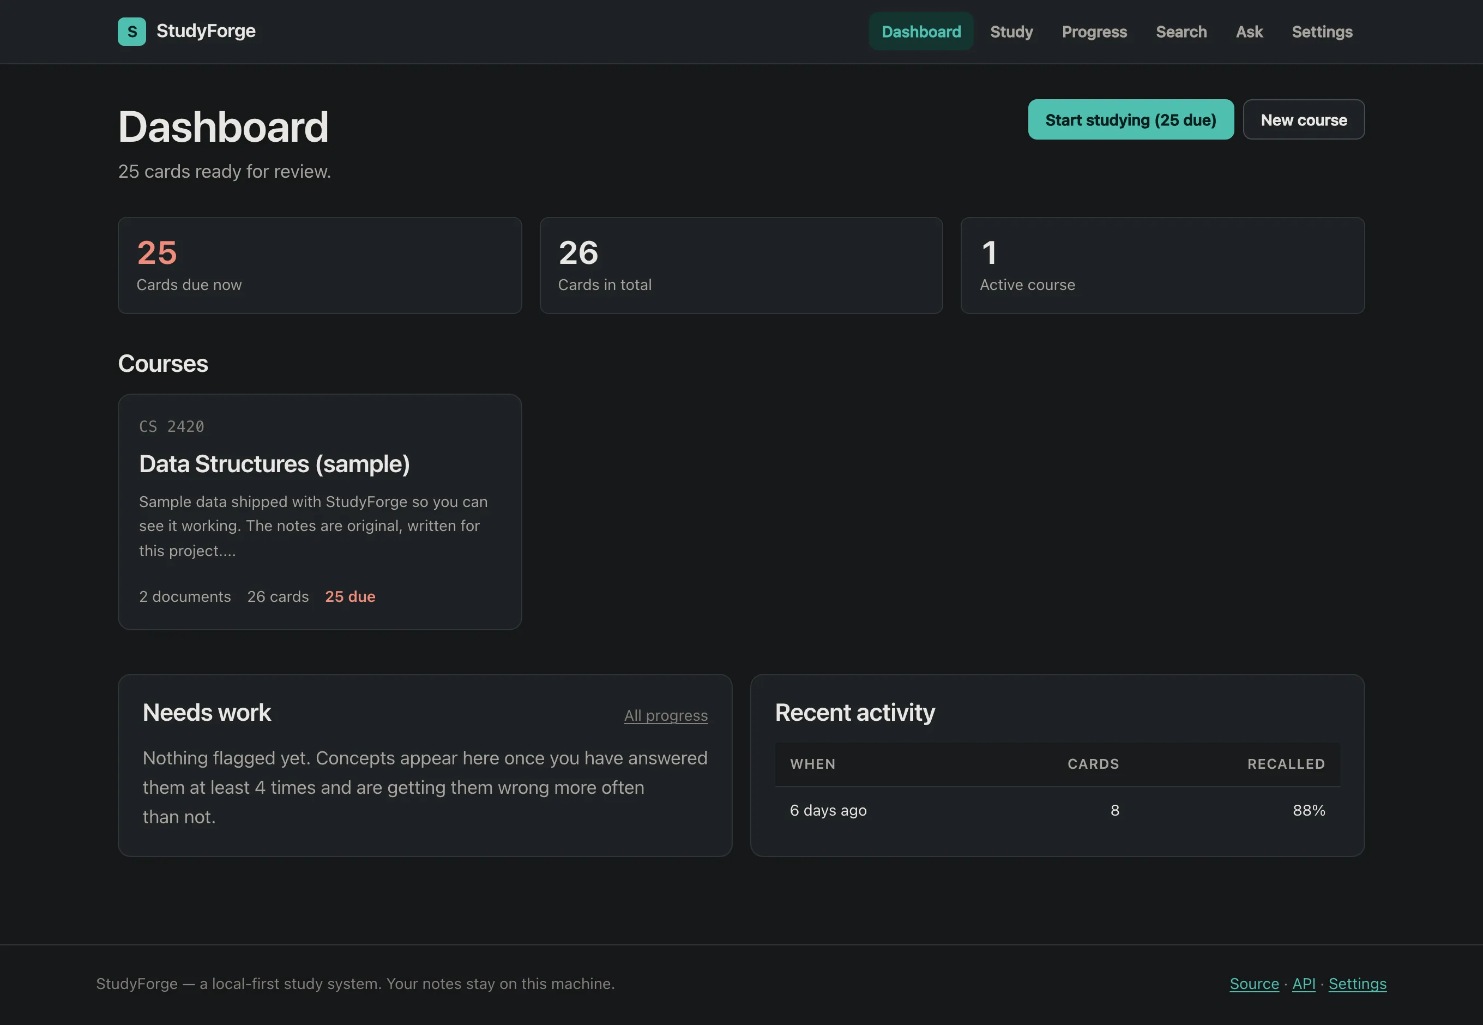This screenshot has width=1483, height=1025.
Task: Click the 2 documents count
Action: [185, 596]
